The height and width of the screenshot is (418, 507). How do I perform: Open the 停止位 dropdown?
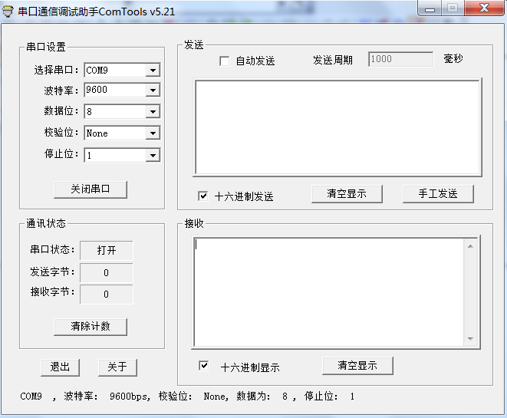(153, 156)
